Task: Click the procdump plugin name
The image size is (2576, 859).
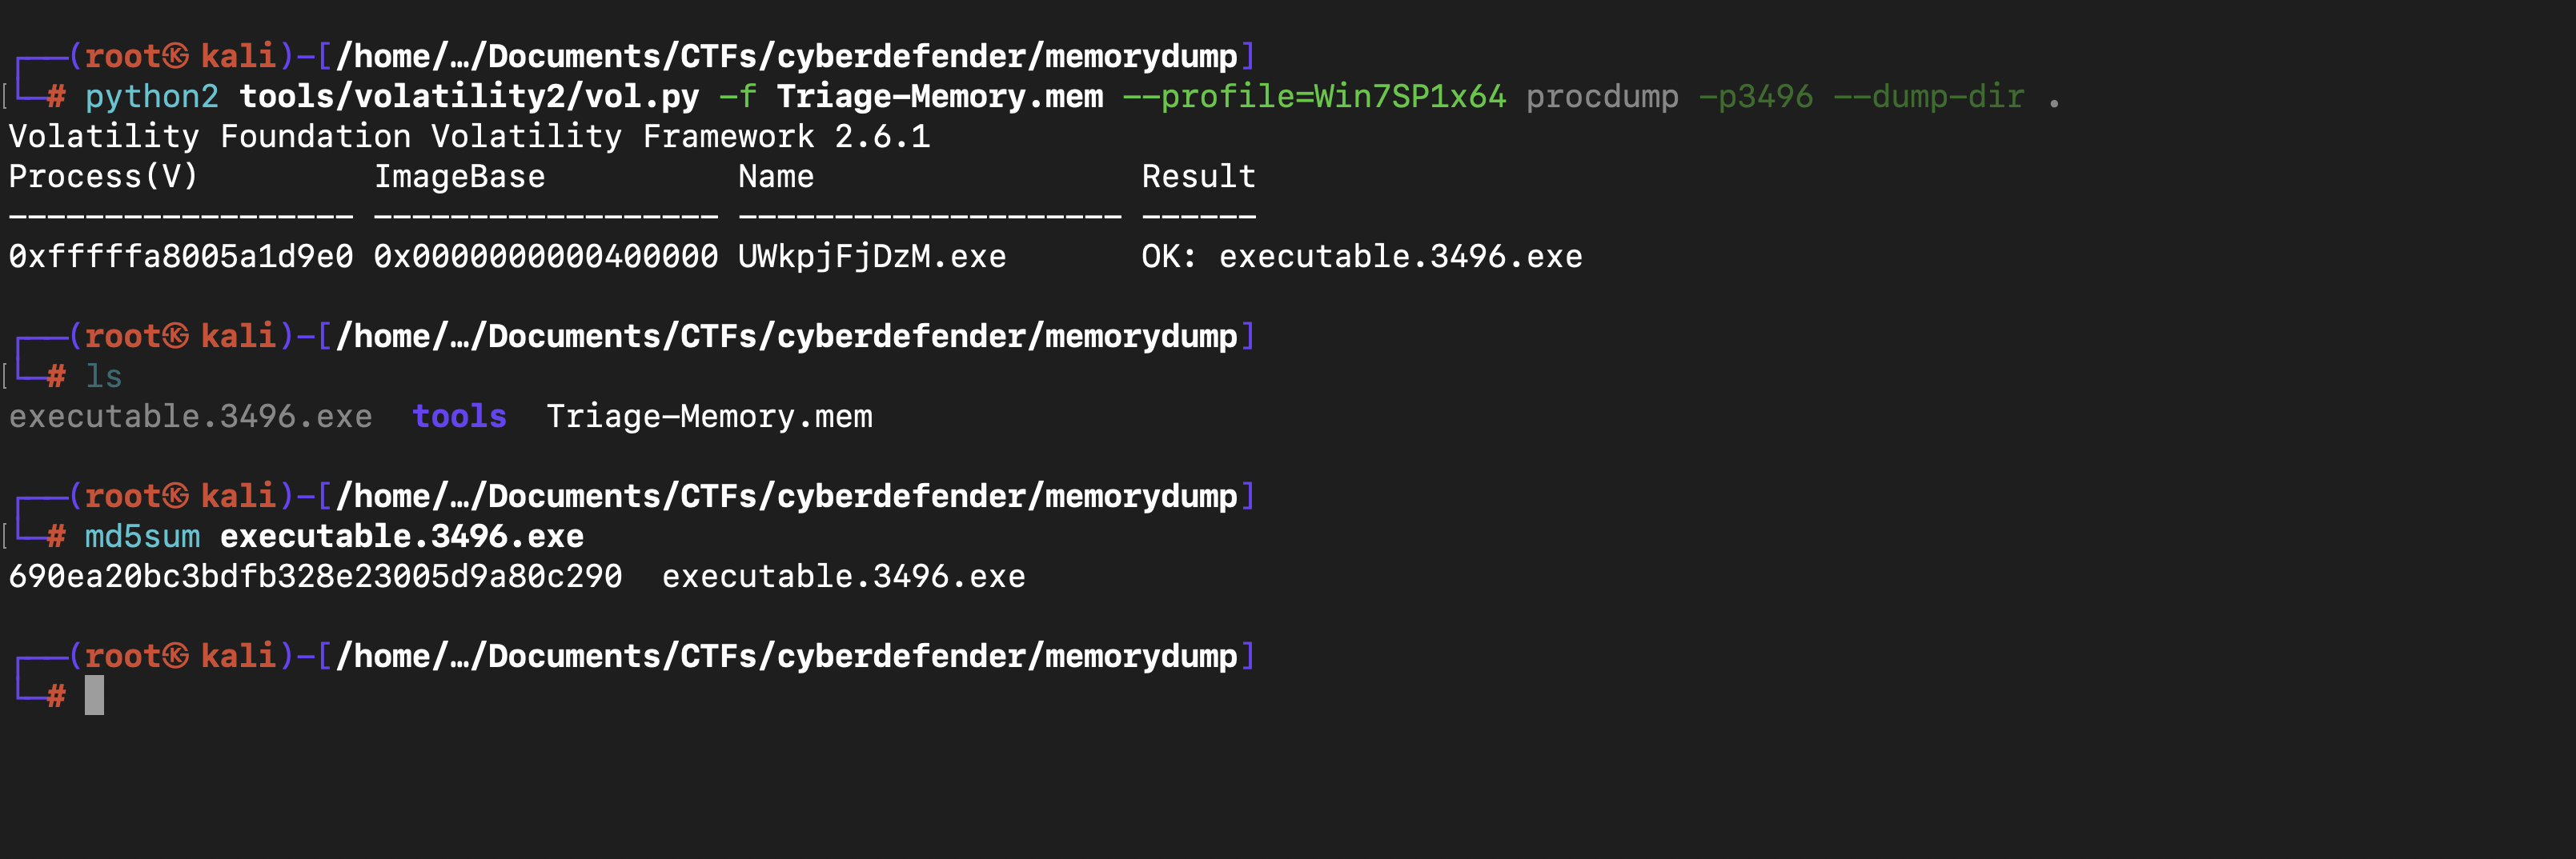Action: (x=1602, y=97)
